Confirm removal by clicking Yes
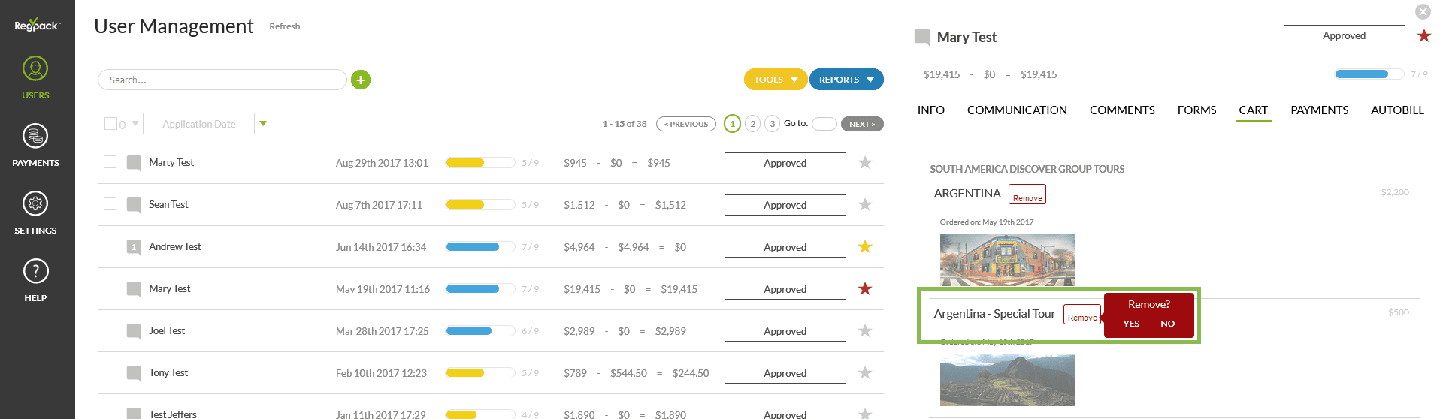 click(x=1131, y=324)
